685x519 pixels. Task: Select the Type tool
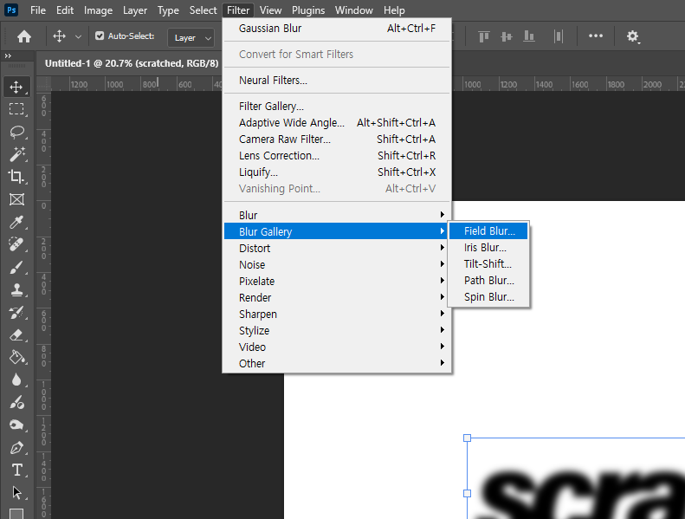pyautogui.click(x=16, y=470)
